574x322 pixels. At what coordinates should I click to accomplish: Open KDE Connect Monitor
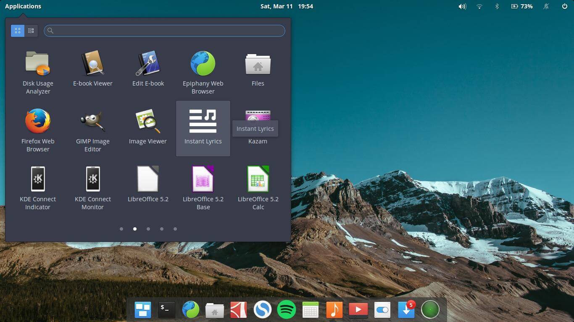[x=92, y=188]
